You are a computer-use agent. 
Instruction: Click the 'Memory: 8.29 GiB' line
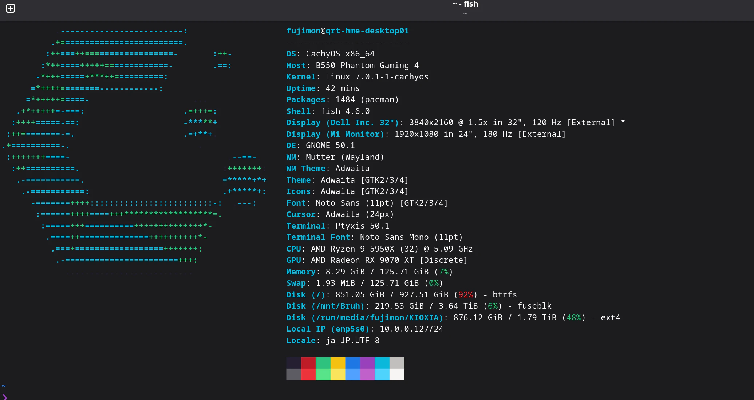click(x=370, y=272)
